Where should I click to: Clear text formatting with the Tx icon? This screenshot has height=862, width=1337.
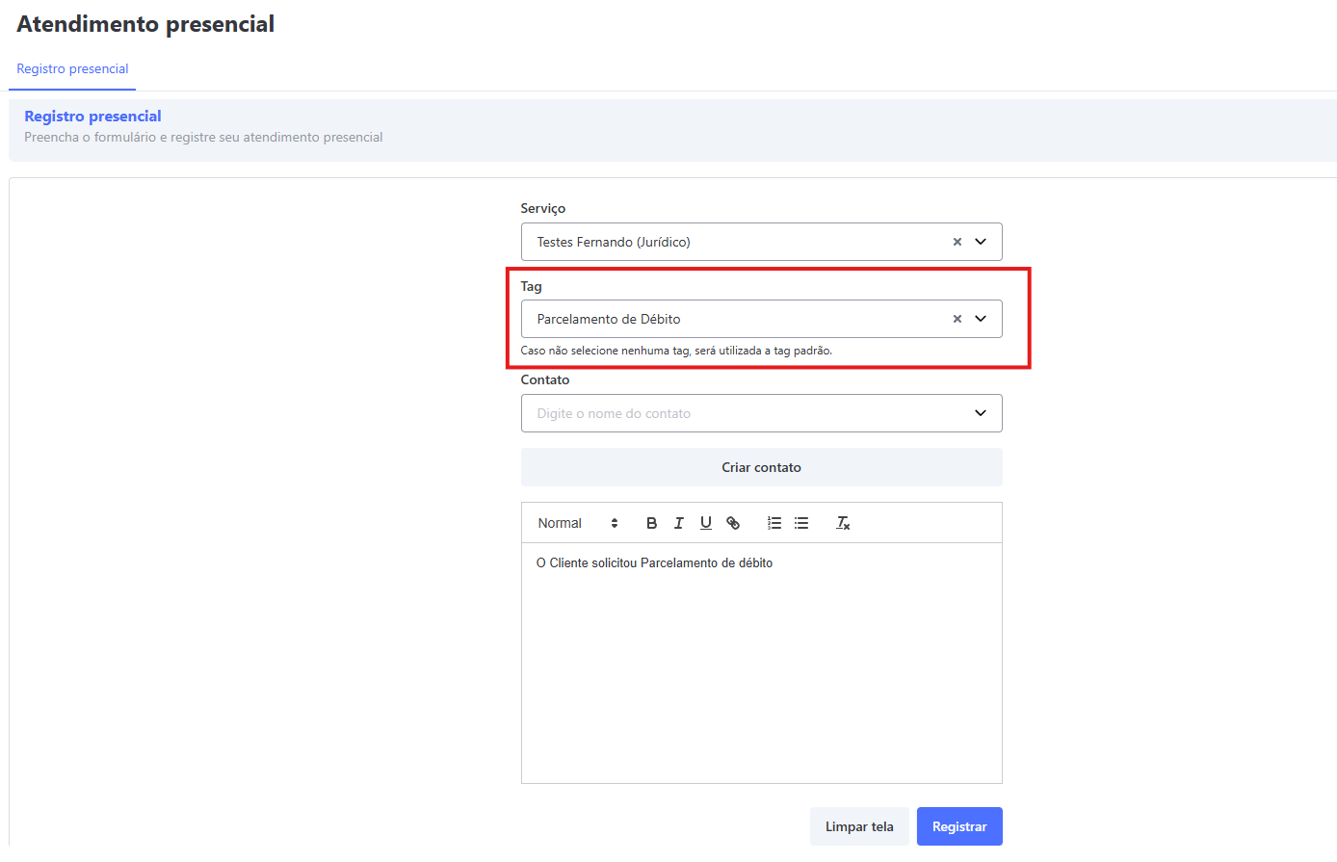[843, 522]
